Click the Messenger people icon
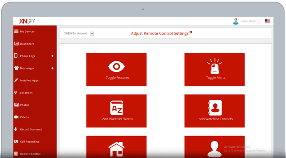286x158 pixels. pyautogui.click(x=16, y=68)
